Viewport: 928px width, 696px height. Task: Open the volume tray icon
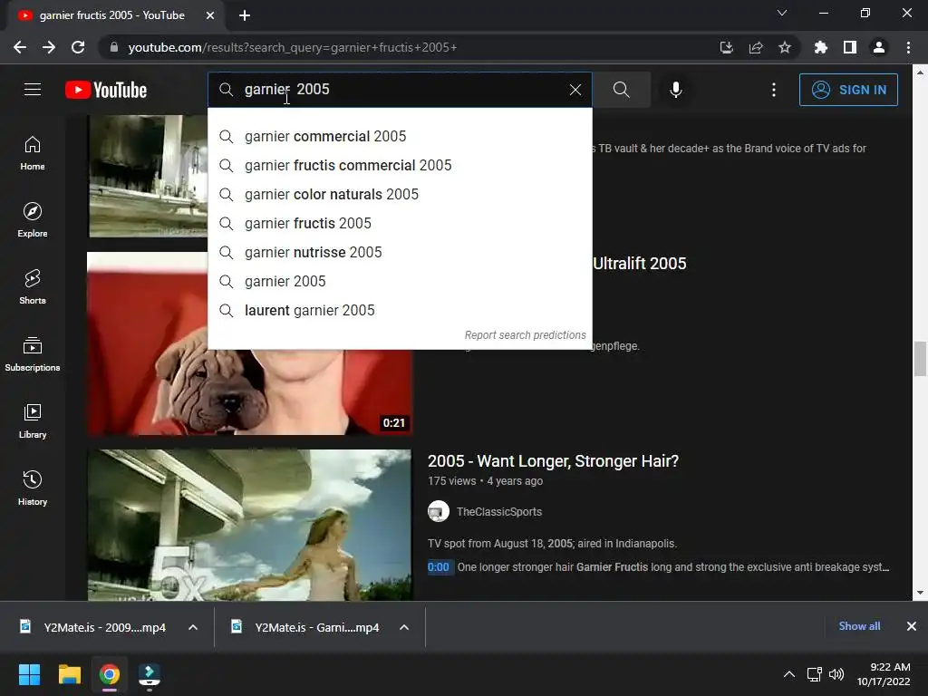(836, 674)
